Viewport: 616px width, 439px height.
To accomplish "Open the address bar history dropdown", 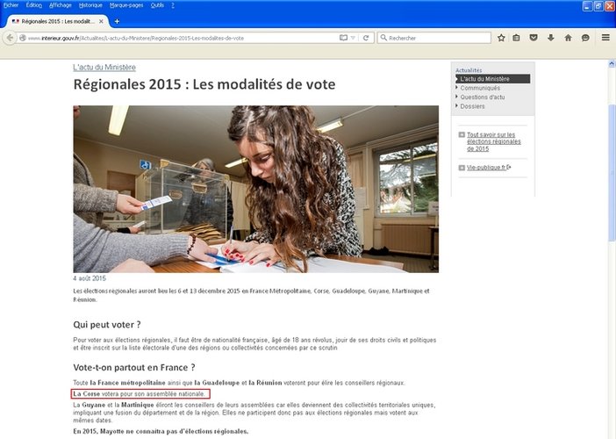I will [353, 38].
